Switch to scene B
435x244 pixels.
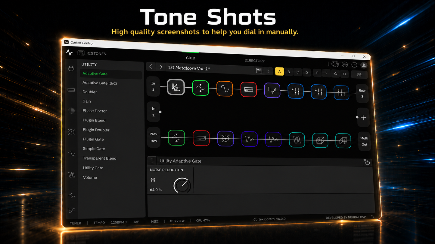click(289, 72)
